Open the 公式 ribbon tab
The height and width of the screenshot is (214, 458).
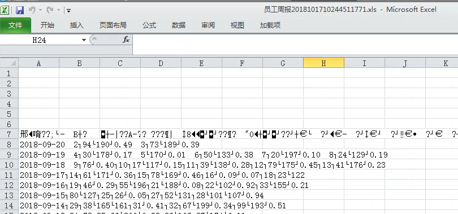[x=149, y=25]
